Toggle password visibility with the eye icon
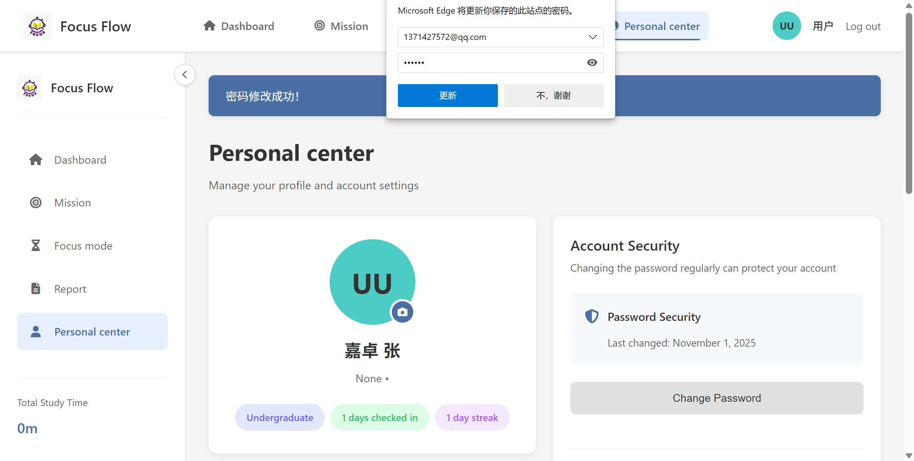 coord(591,62)
